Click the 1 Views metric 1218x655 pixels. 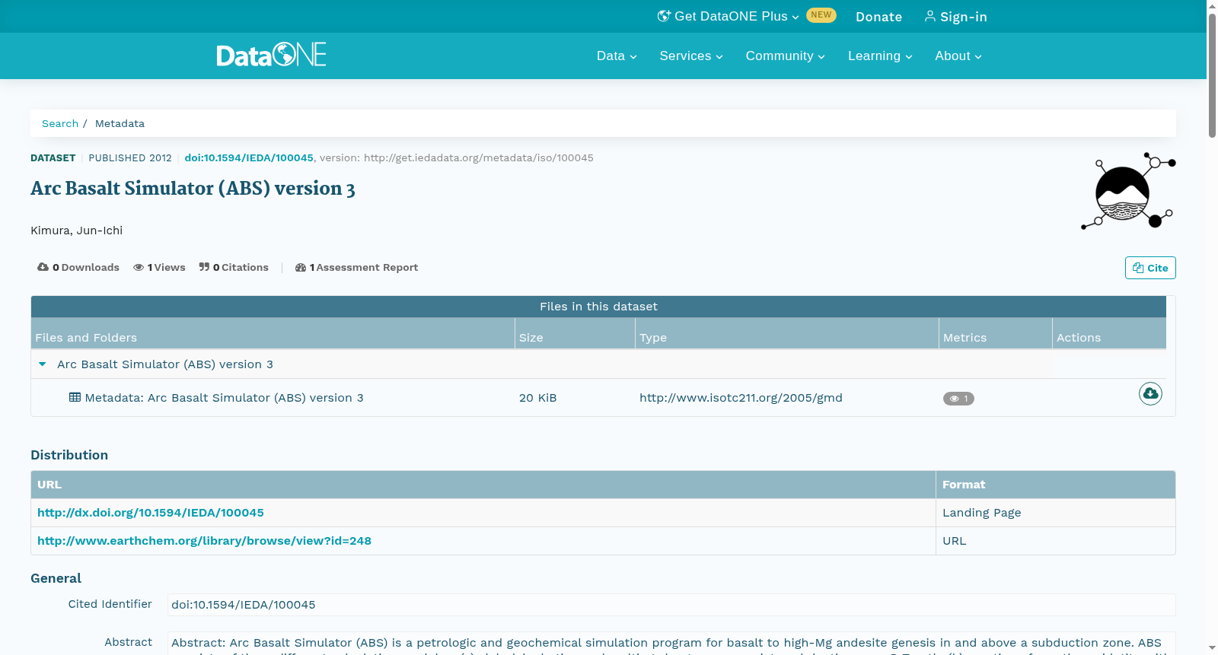(x=159, y=267)
